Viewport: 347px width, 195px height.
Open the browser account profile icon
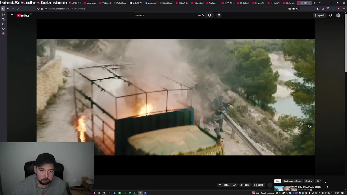point(318,9)
